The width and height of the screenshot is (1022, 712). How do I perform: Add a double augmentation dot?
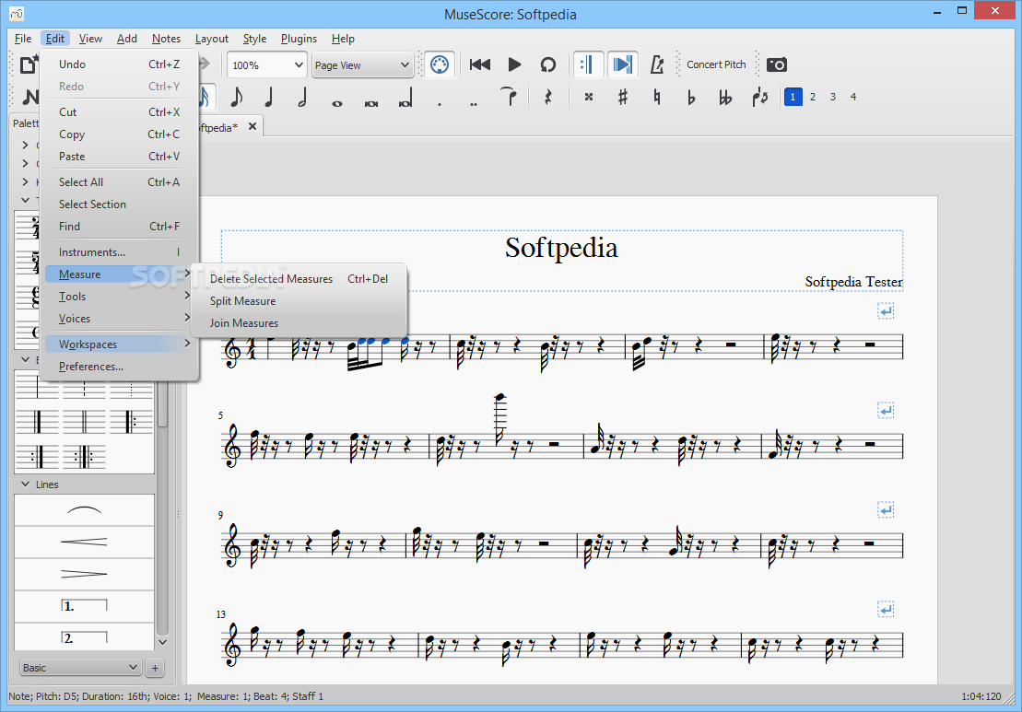point(473,102)
